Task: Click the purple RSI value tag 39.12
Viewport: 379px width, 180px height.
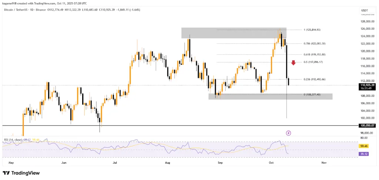Action: (364, 153)
